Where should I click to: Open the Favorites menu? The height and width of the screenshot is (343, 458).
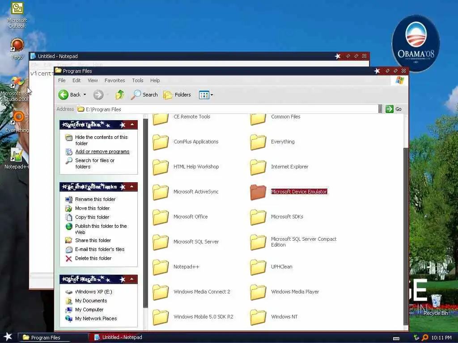coord(115,80)
